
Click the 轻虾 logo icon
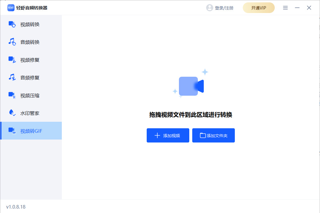pos(11,8)
